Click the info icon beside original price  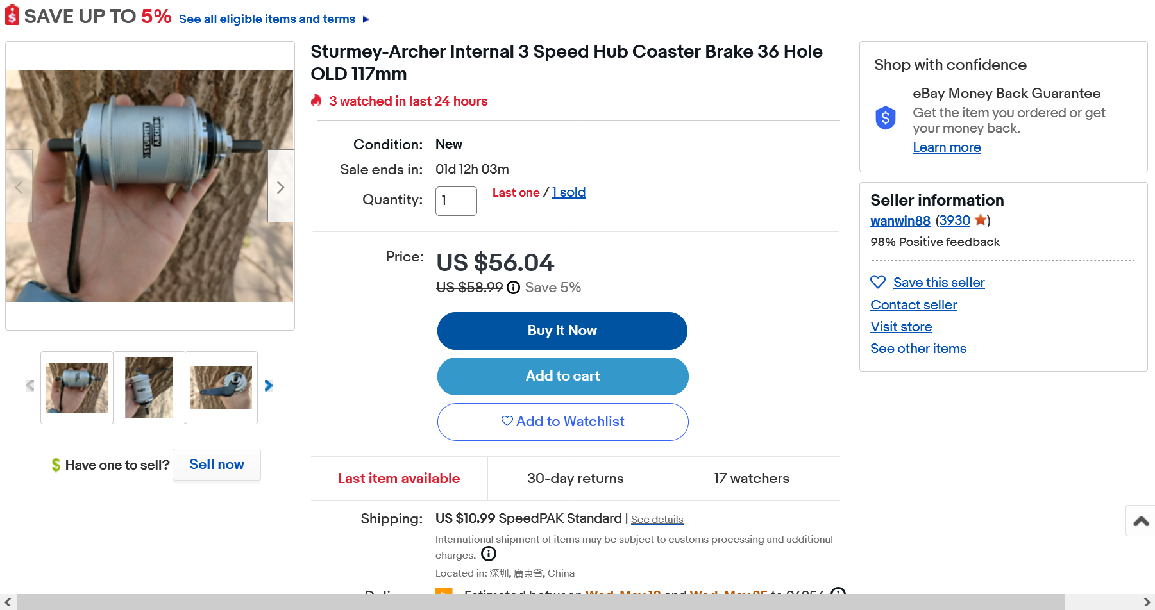click(x=513, y=288)
